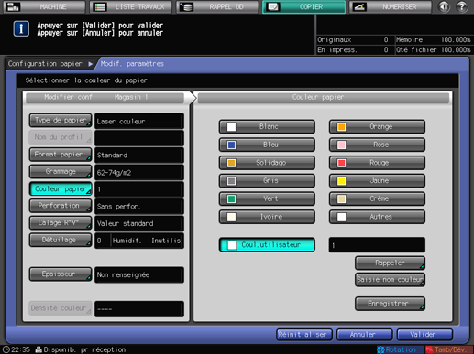Viewport: 474px width, 354px height.
Task: Open Grammage setting
Action: [x=61, y=172]
